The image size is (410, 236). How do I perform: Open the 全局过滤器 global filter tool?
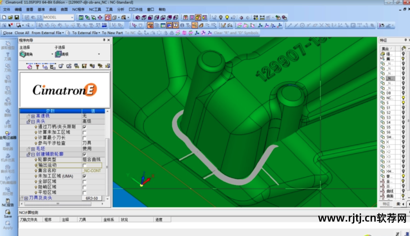8,135
